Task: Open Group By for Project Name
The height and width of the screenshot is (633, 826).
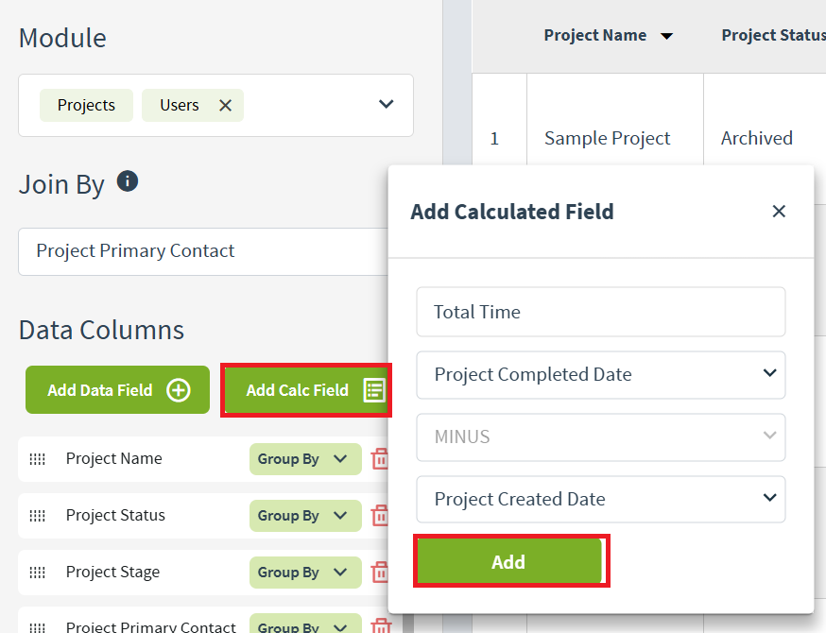Action: [304, 459]
